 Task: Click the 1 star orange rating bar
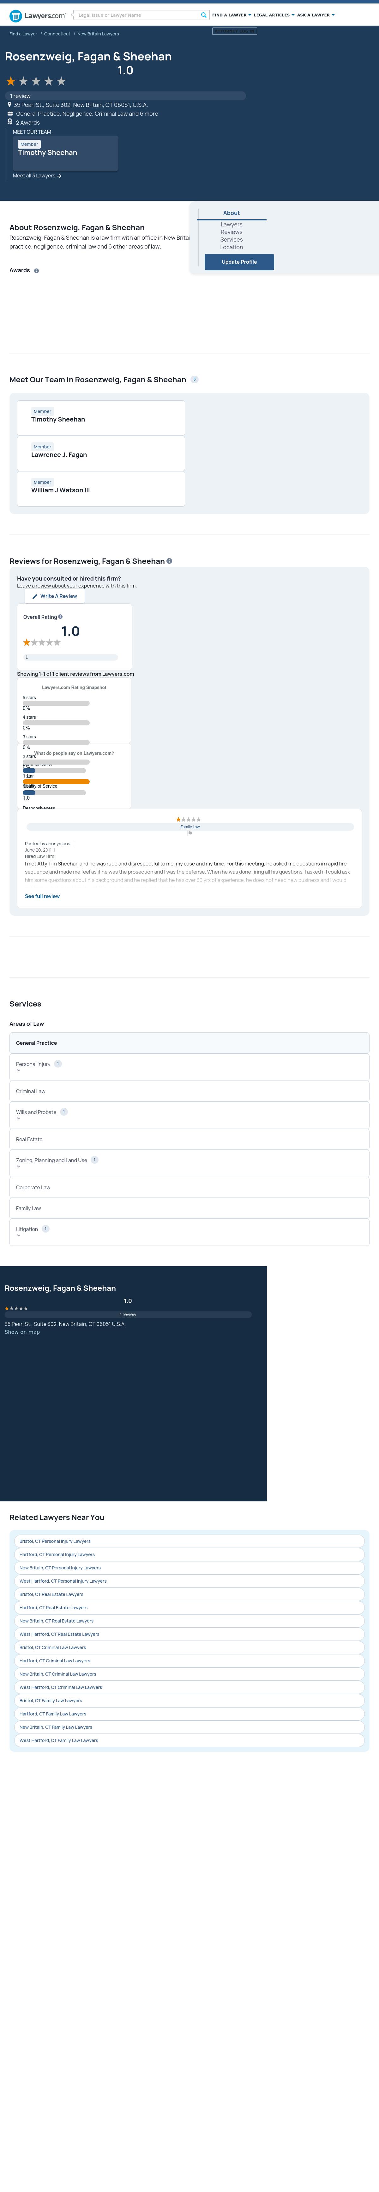coord(56,781)
